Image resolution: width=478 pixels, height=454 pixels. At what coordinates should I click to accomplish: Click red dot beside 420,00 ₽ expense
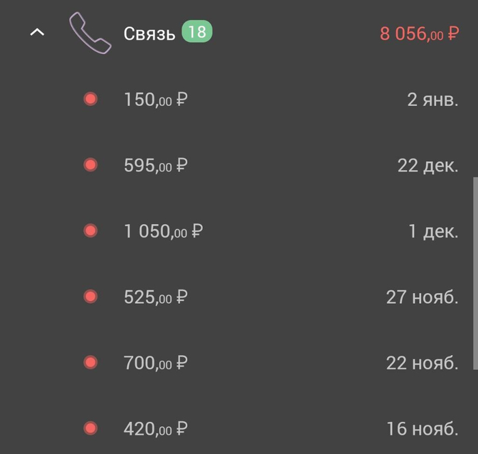tap(90, 429)
